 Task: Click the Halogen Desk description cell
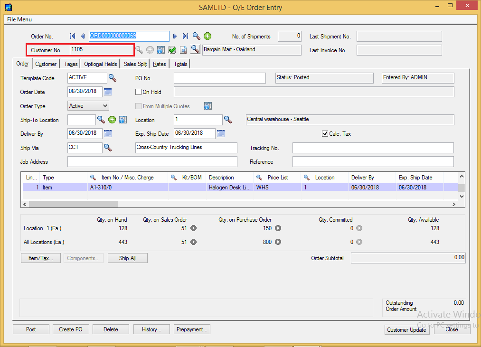point(230,187)
